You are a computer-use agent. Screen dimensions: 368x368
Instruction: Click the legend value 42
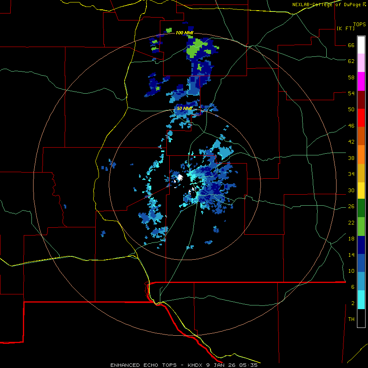[x=351, y=142]
